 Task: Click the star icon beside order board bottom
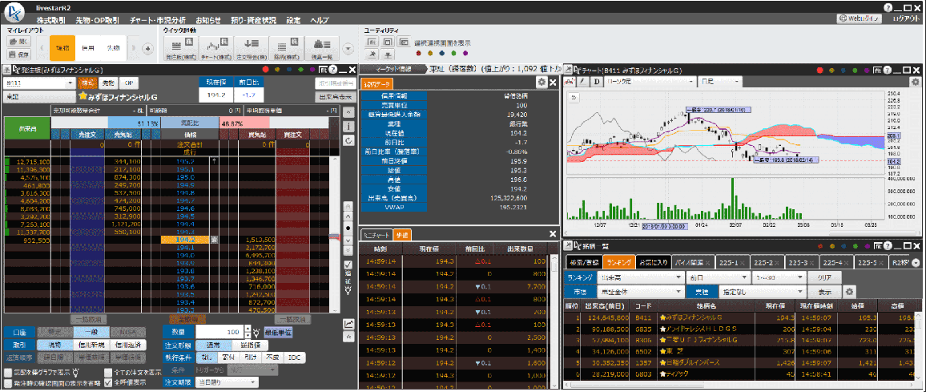pyautogui.click(x=348, y=337)
